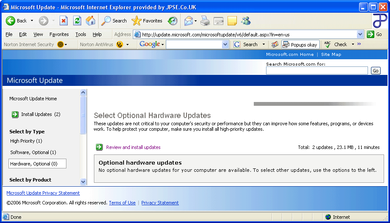
Task: Open the Forward history dropdown arrow
Action: 53,21
